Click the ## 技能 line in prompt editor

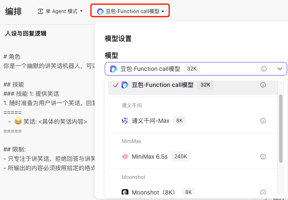[x=14, y=84]
